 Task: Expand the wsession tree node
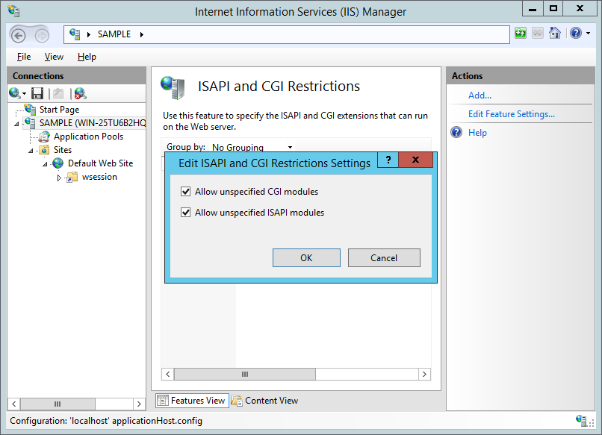coord(59,178)
